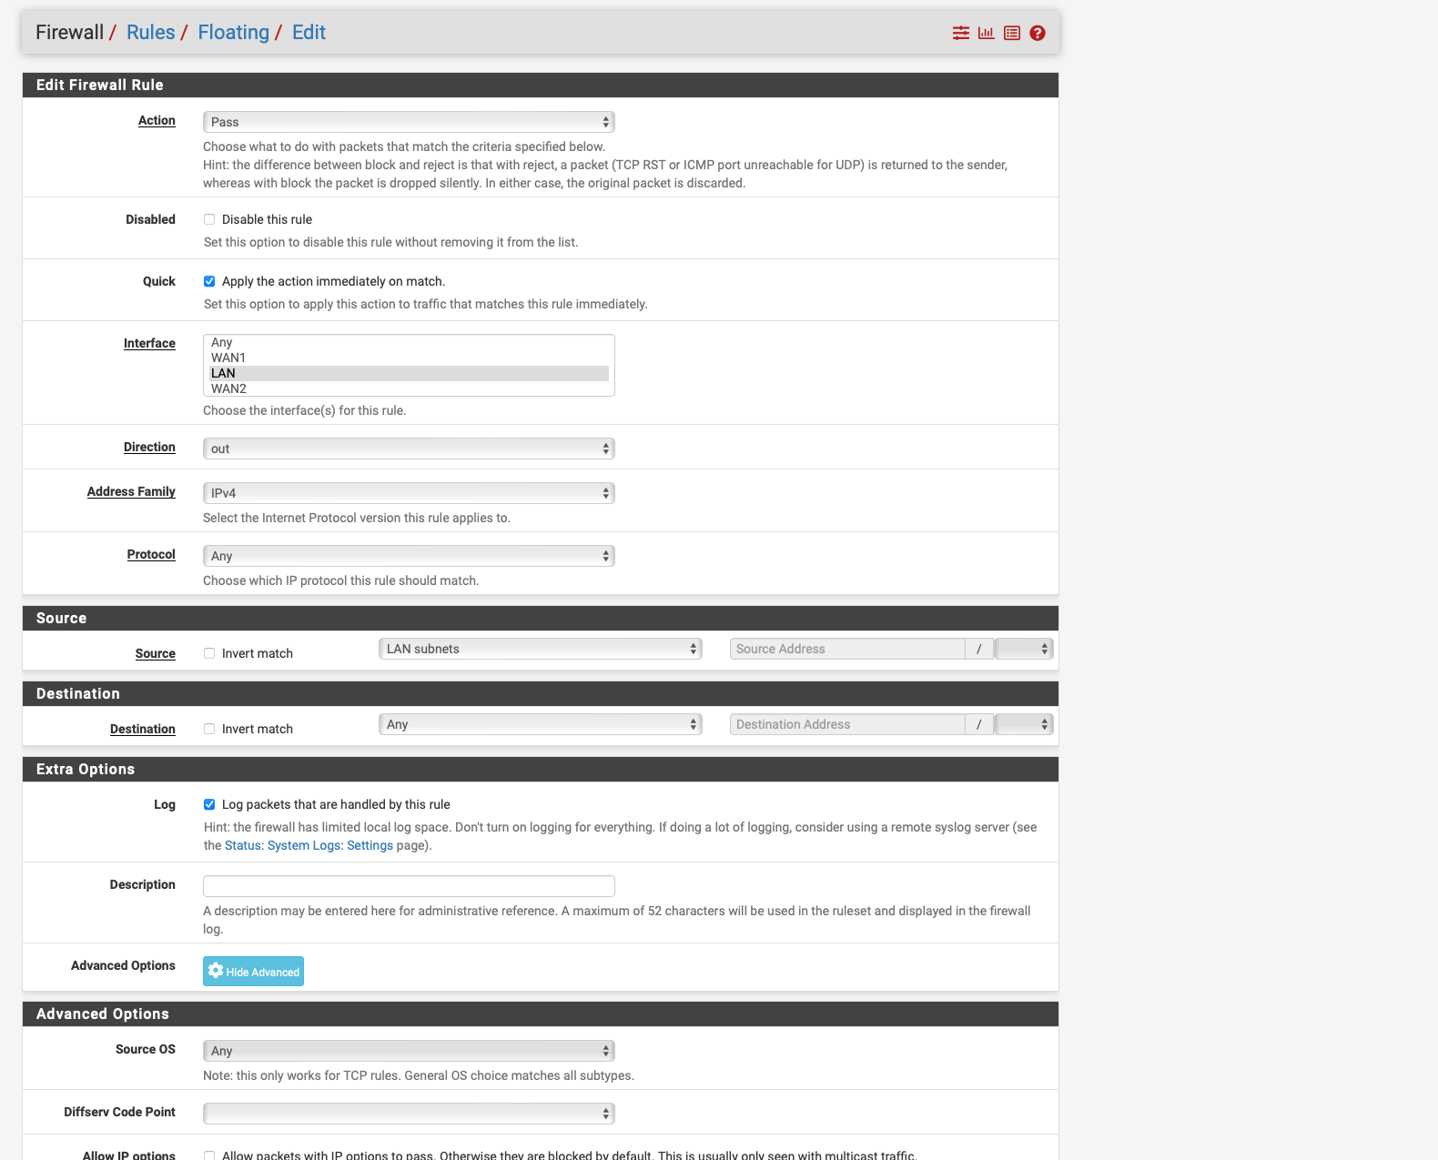Toggle Disable this rule checkbox

click(209, 219)
